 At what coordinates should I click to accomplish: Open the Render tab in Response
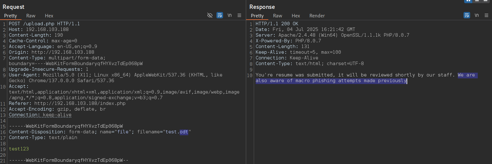coord(317,15)
